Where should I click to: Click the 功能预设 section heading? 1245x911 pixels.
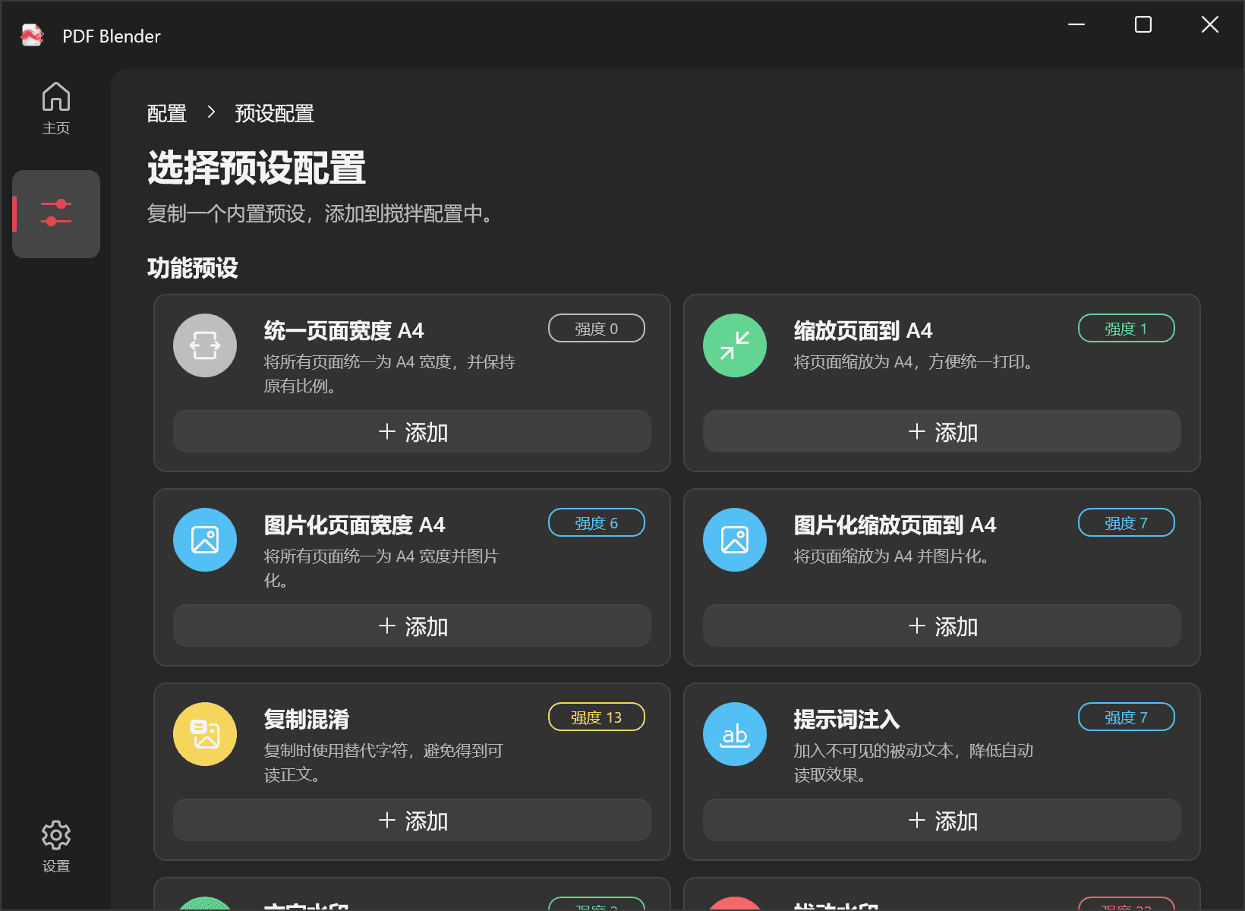click(193, 267)
